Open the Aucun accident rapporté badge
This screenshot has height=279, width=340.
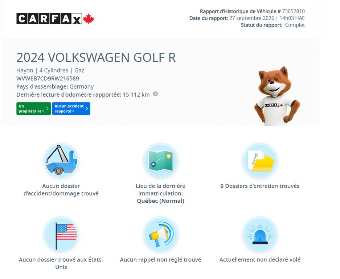pyautogui.click(x=71, y=109)
